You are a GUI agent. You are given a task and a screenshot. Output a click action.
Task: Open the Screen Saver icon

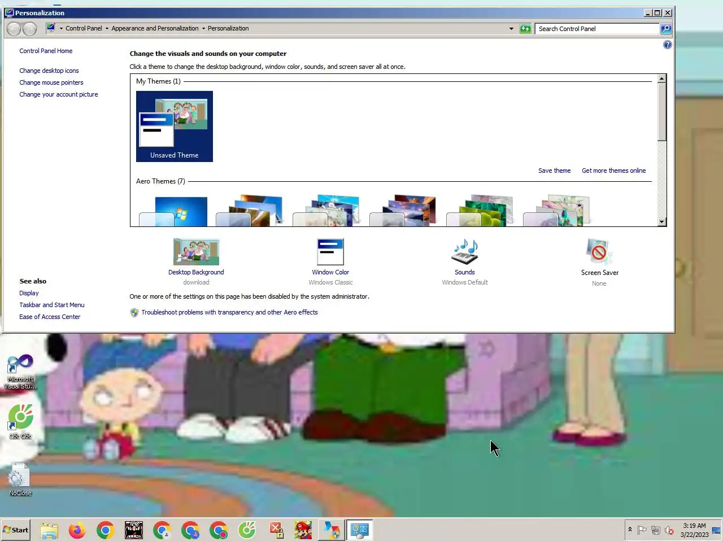click(599, 252)
